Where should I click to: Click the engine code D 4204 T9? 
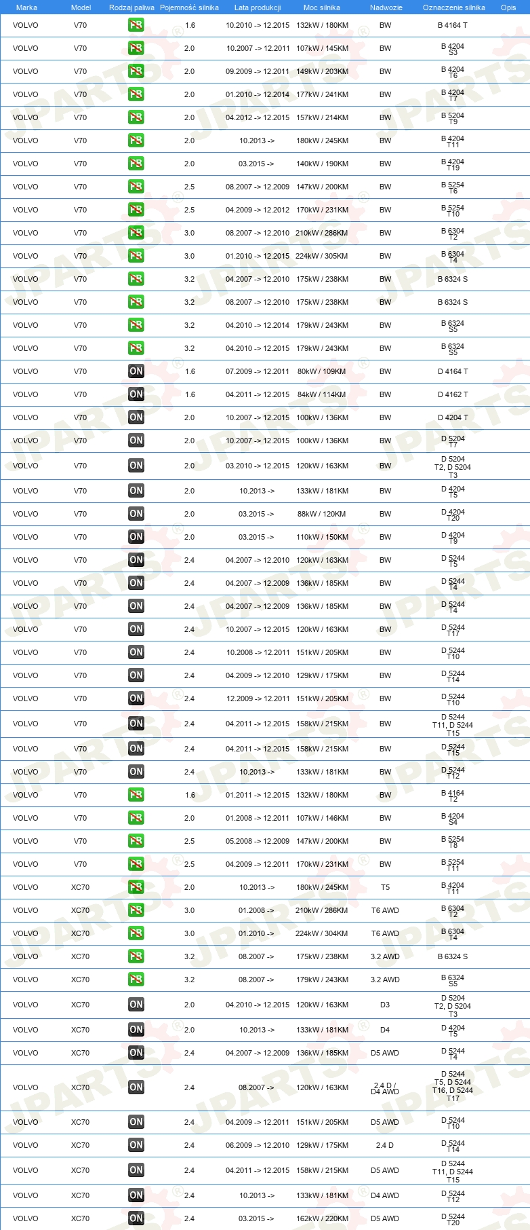pos(453,538)
